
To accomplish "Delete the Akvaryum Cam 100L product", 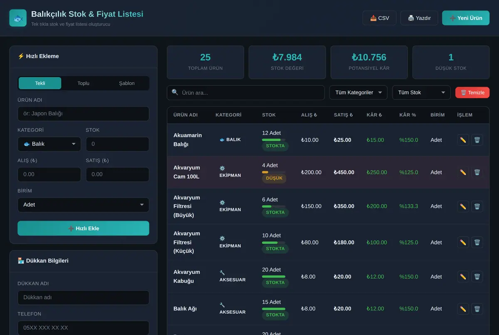I will 477,172.
